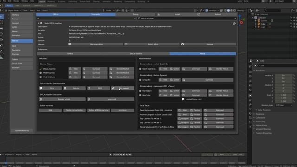Click the Scale X value field
This screenshot has height=167, width=297.
[x=284, y=95]
